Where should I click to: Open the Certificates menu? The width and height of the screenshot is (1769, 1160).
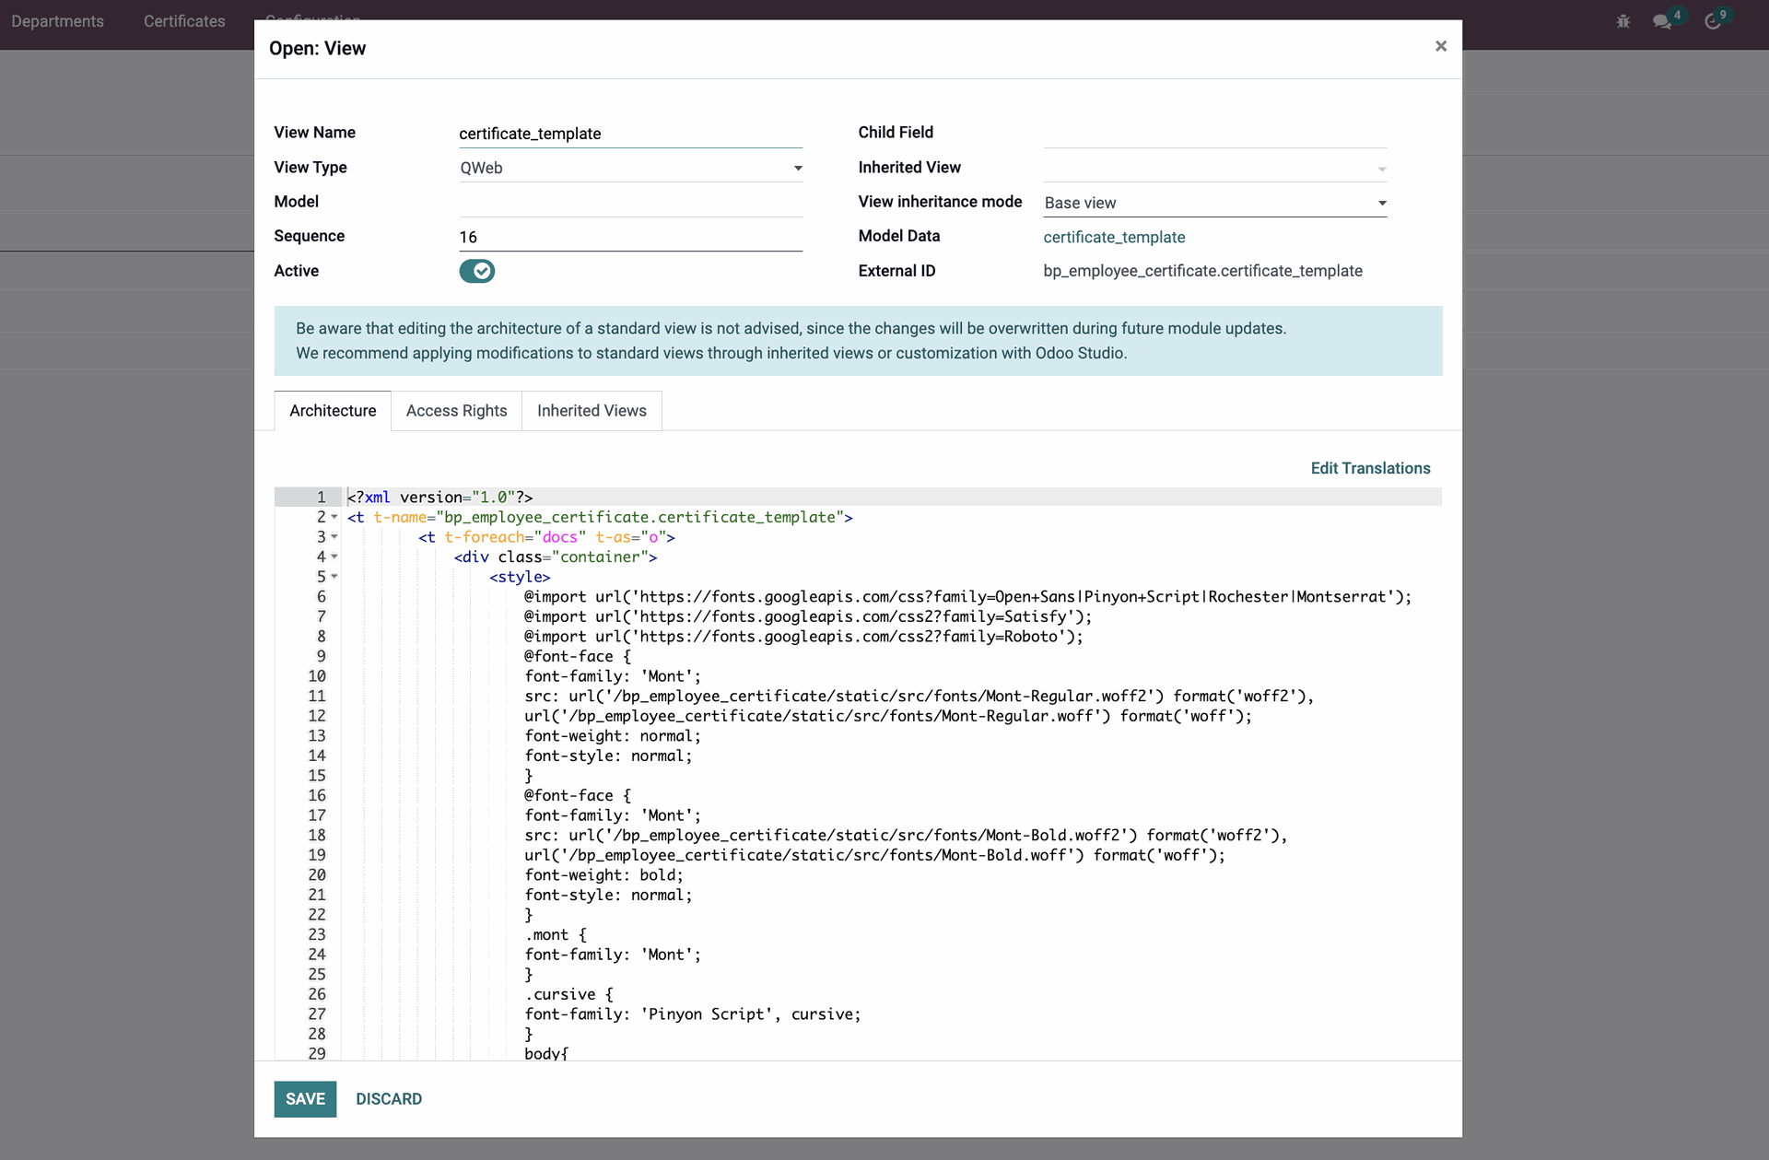point(184,21)
